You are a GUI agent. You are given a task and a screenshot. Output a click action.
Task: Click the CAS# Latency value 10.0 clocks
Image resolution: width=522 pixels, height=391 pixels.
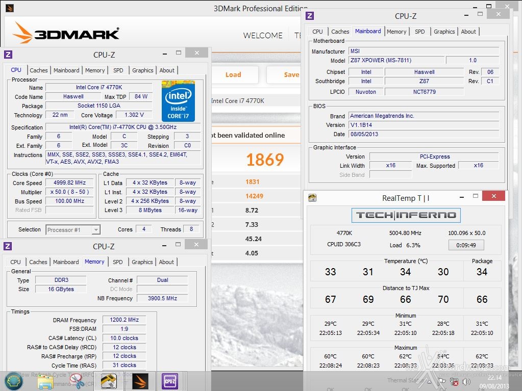[124, 338]
